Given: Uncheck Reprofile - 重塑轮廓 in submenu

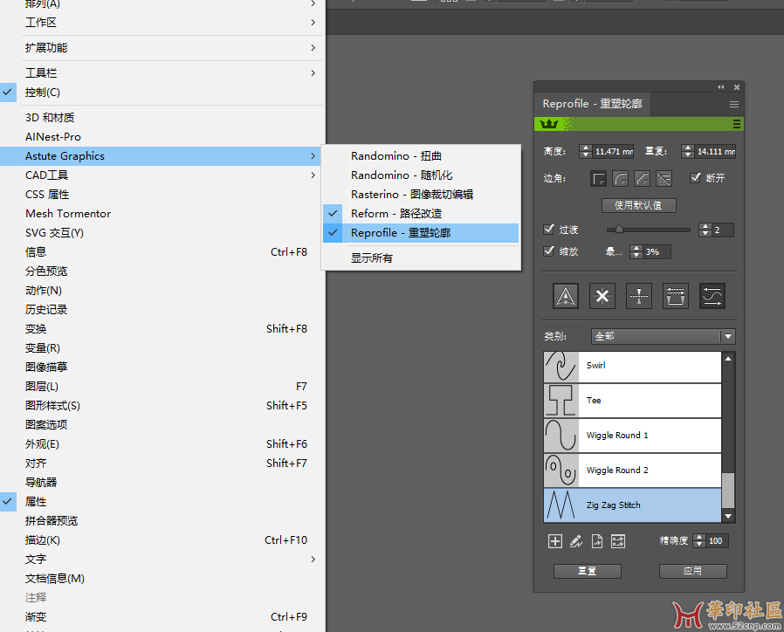Looking at the screenshot, I should 421,233.
